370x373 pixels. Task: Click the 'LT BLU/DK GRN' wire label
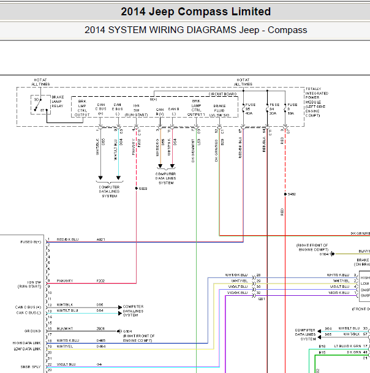click(x=347, y=346)
